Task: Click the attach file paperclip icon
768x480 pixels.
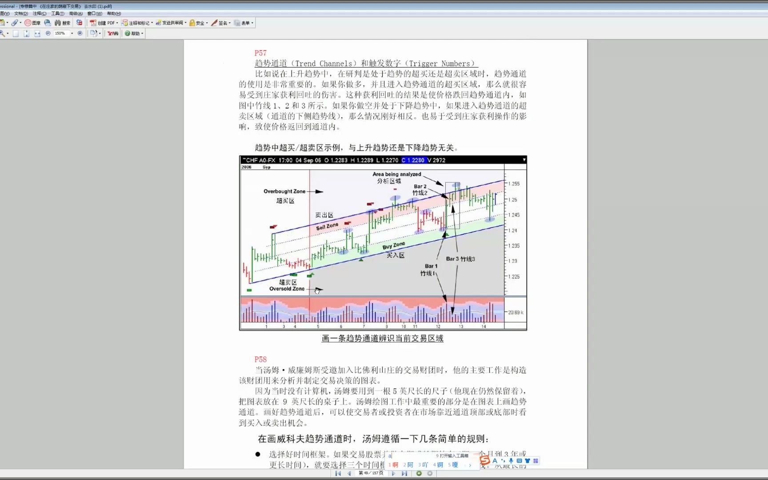Action: [15, 23]
